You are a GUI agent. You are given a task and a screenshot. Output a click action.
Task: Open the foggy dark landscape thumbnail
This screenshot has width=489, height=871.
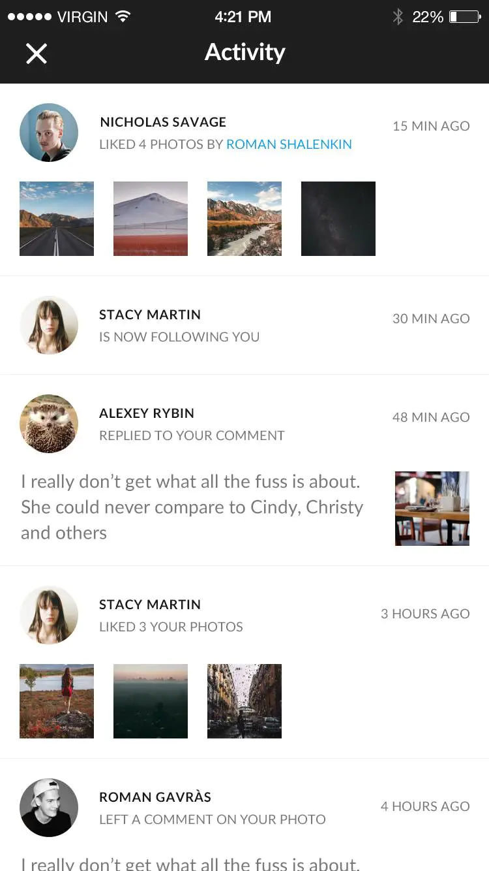tap(151, 701)
